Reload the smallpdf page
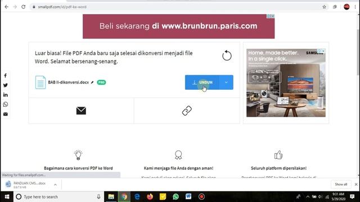The width and height of the screenshot is (360, 202). click(x=24, y=7)
